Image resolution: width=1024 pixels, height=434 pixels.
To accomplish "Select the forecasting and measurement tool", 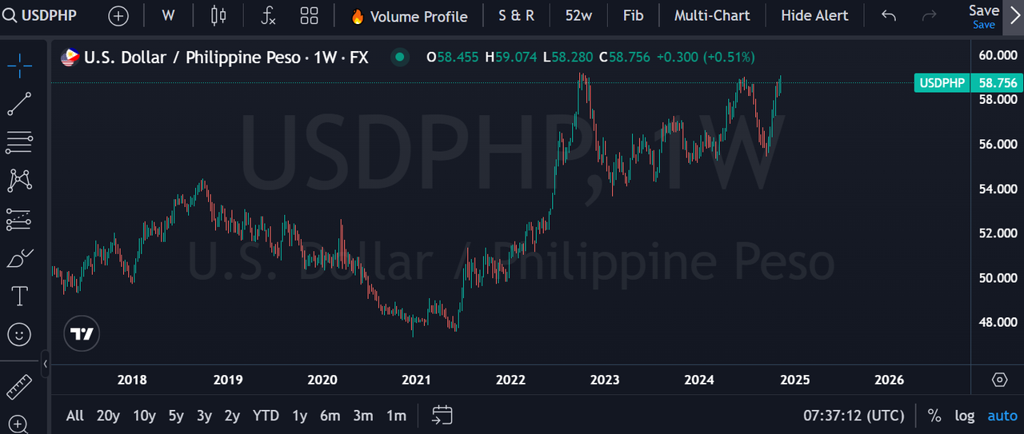I will (x=19, y=219).
